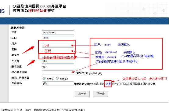
Task: Click the 数据库设置 section heading
Action: tap(18, 28)
